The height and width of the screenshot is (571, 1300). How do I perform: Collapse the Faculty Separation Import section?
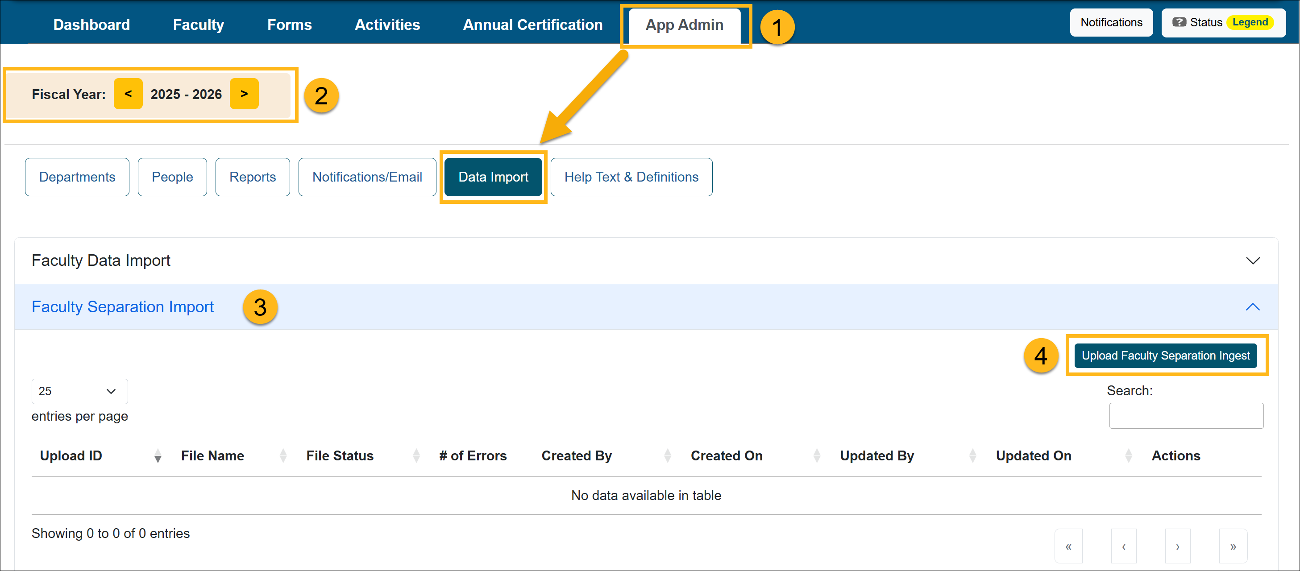pos(1253,307)
